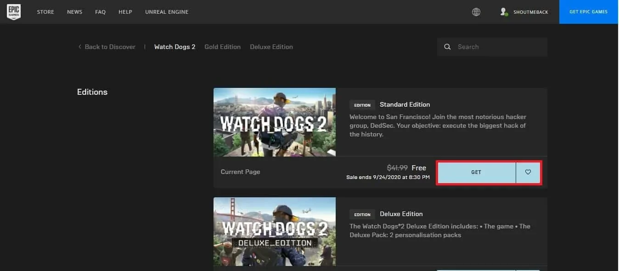The image size is (619, 271).
Task: Click the EDITION badge on the Standard Edition card
Action: point(362,105)
